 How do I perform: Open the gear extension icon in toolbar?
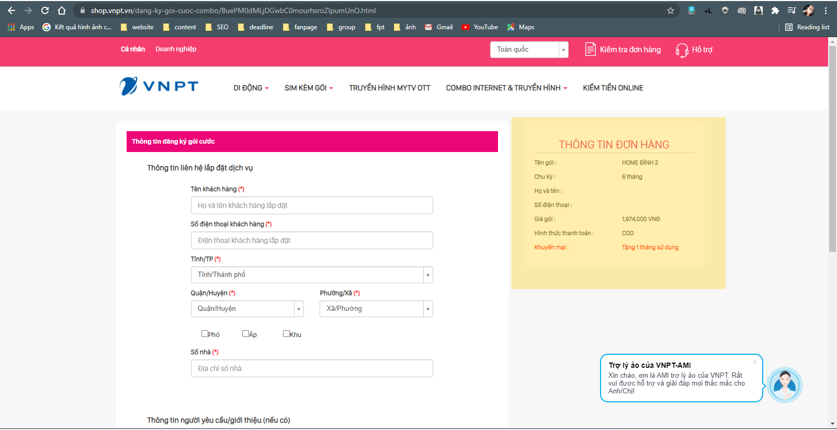pos(725,10)
